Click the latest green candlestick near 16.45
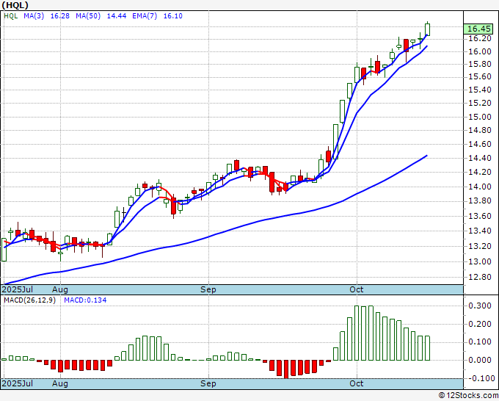The width and height of the screenshot is (499, 401). tap(427, 29)
